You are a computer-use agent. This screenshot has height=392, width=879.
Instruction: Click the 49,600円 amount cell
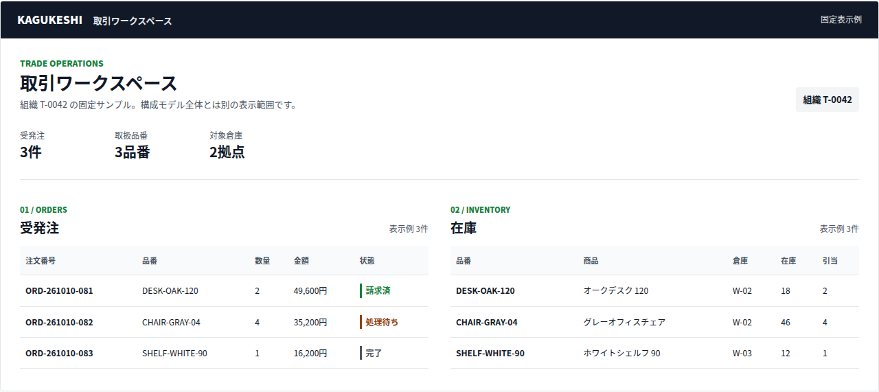click(x=310, y=291)
